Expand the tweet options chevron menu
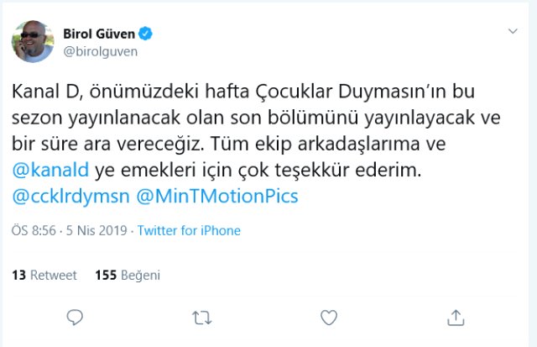Image resolution: width=537 pixels, height=347 pixels. point(514,32)
